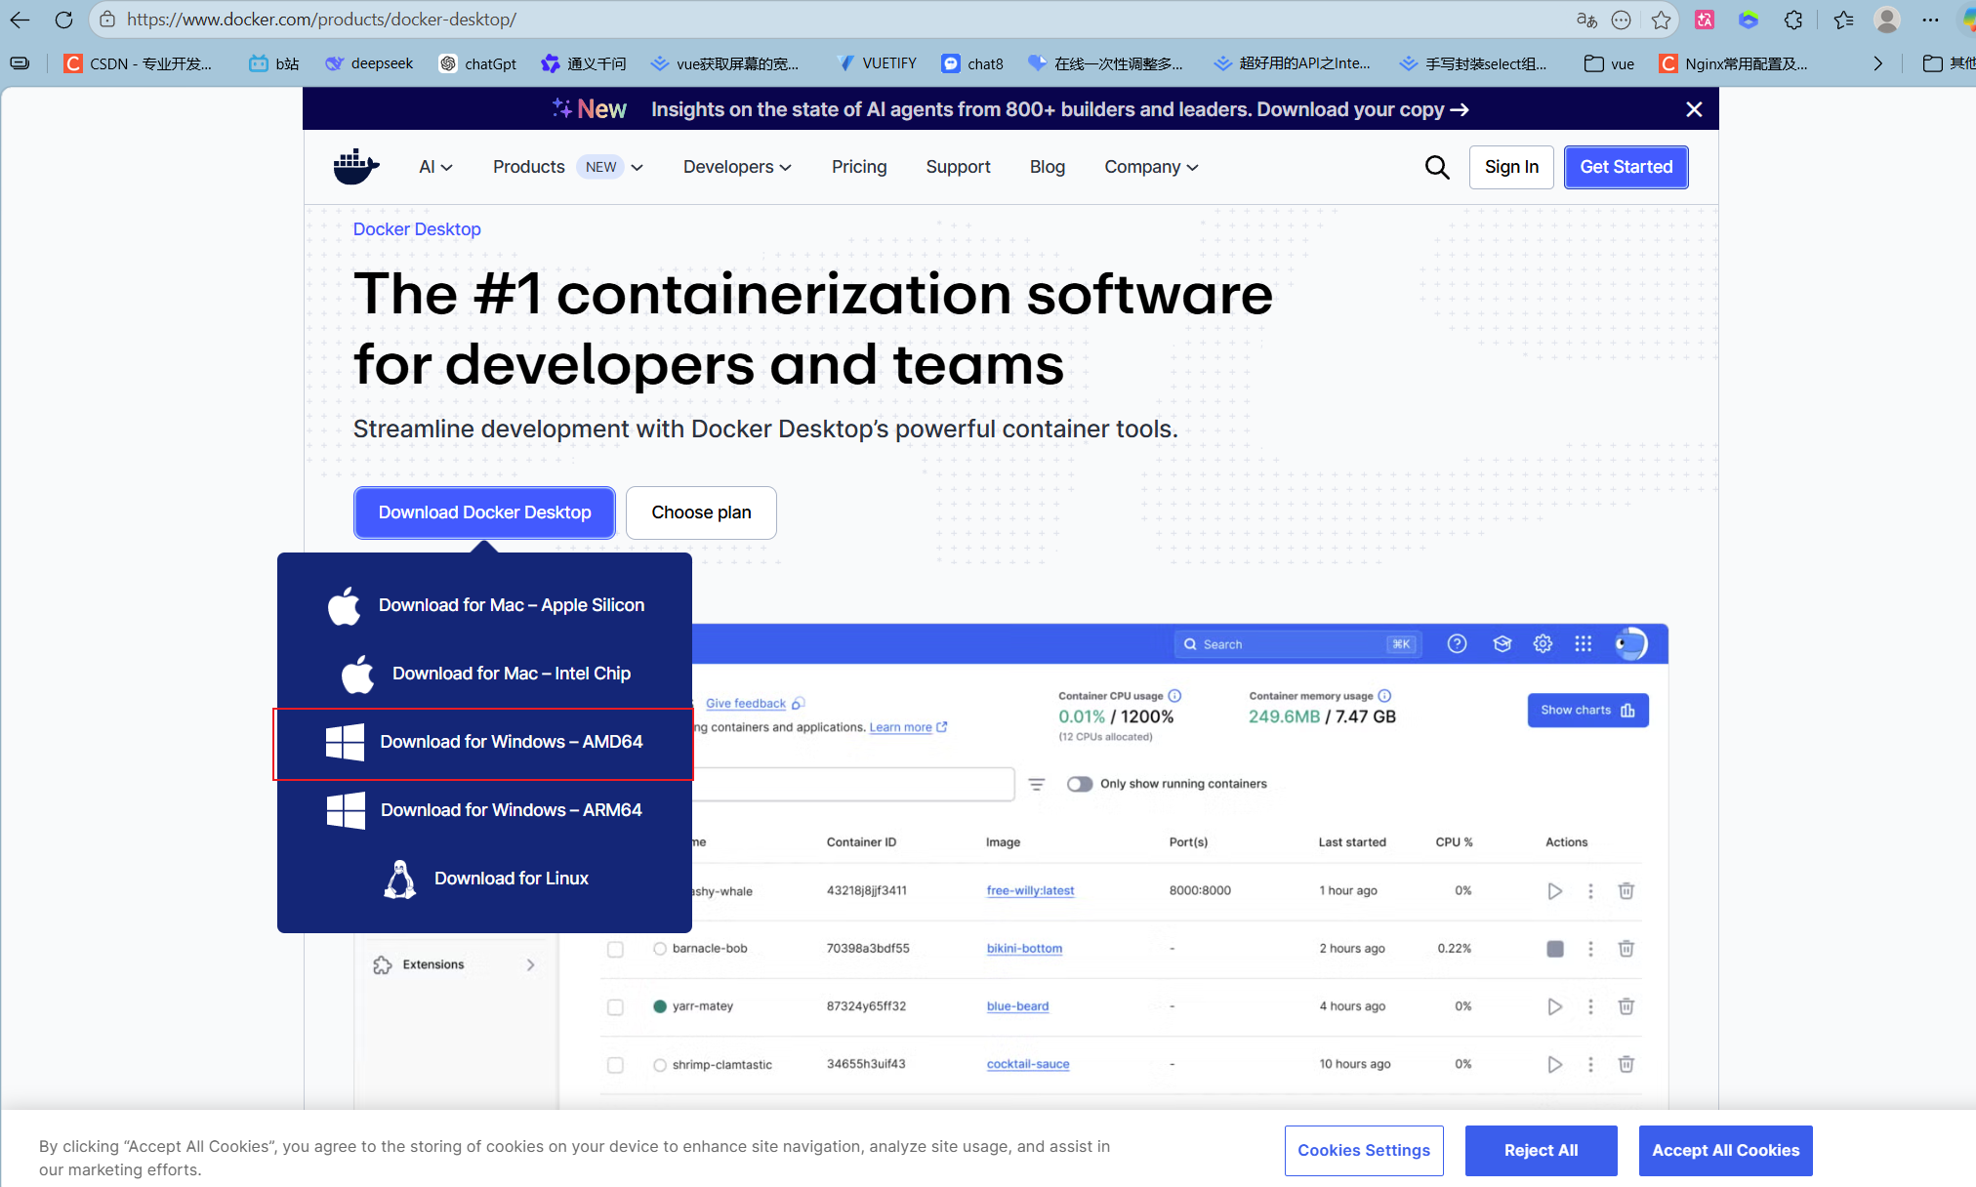Expand the Developers navigation dropdown
This screenshot has width=1976, height=1187.
pos(737,167)
